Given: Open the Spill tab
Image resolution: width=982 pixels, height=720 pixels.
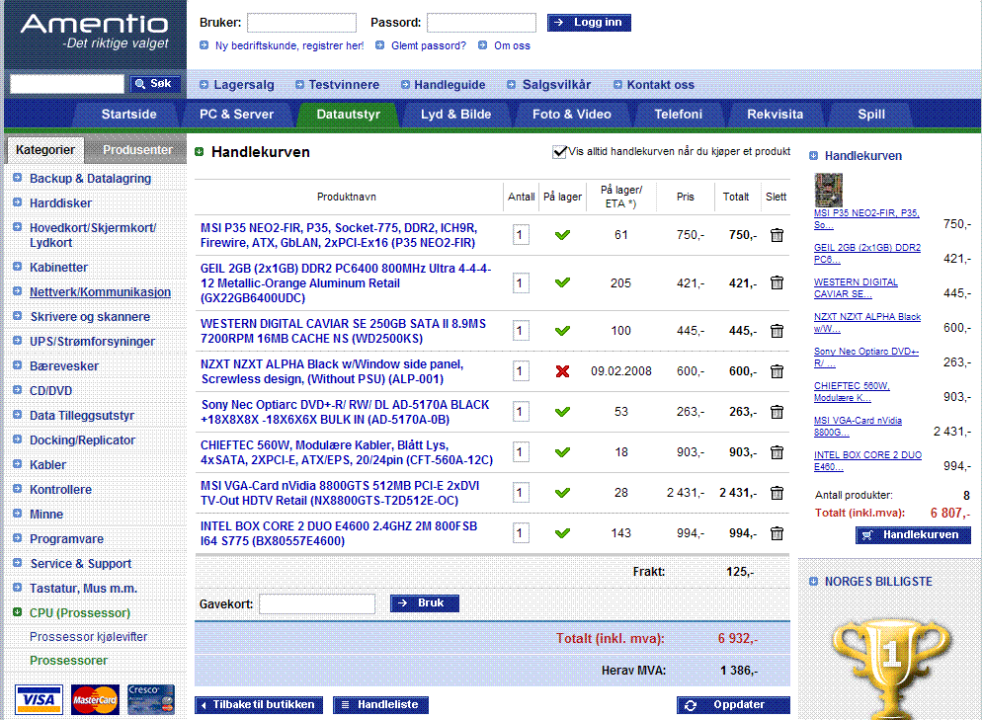Looking at the screenshot, I should click(871, 115).
